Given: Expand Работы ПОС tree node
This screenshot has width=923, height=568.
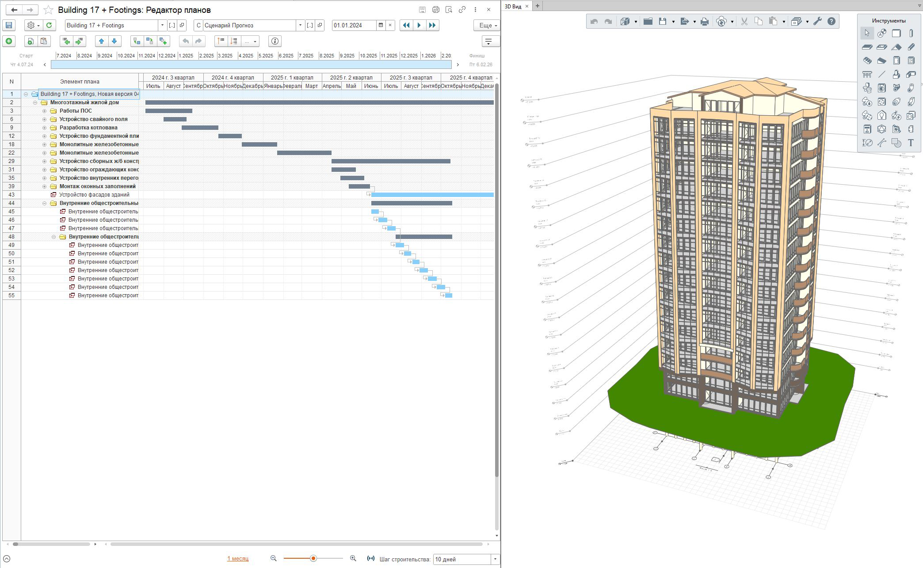Looking at the screenshot, I should tap(44, 111).
